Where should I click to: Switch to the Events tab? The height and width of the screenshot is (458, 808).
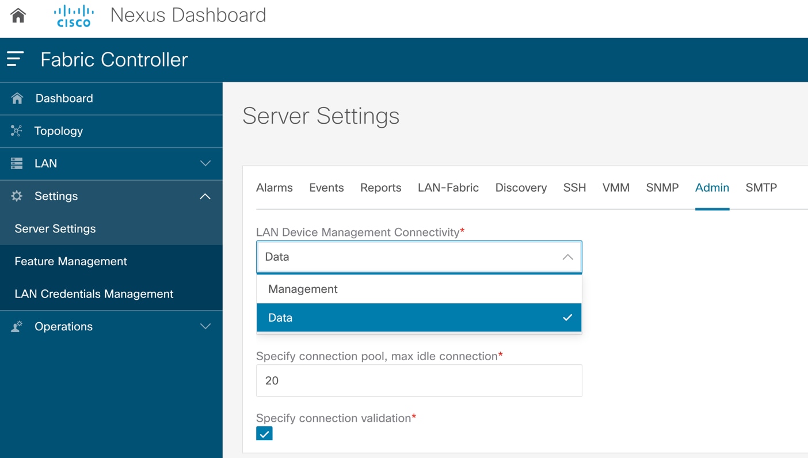pyautogui.click(x=326, y=188)
